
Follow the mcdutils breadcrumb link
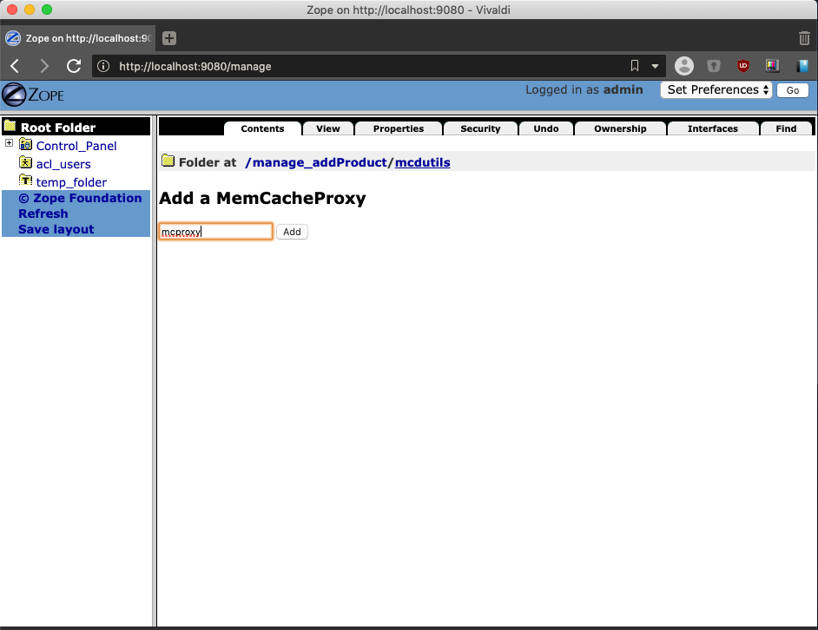click(423, 162)
